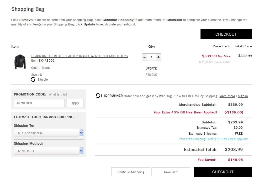Click the bottom Checkout button
Viewport: 265px width, 180px height.
click(223, 172)
